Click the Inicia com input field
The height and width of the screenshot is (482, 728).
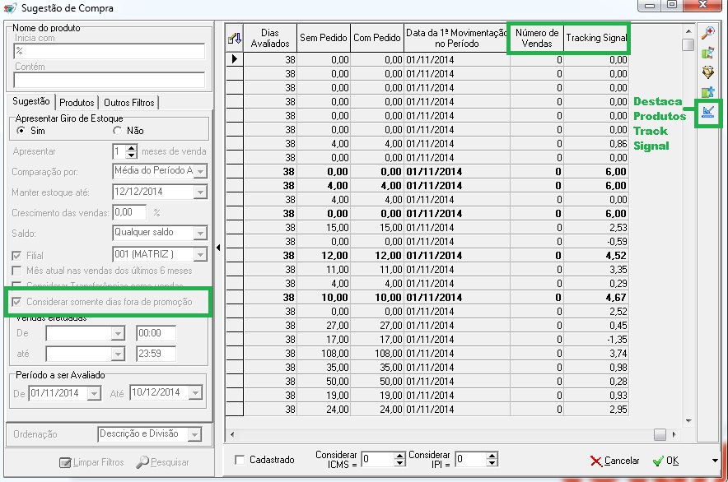109,51
